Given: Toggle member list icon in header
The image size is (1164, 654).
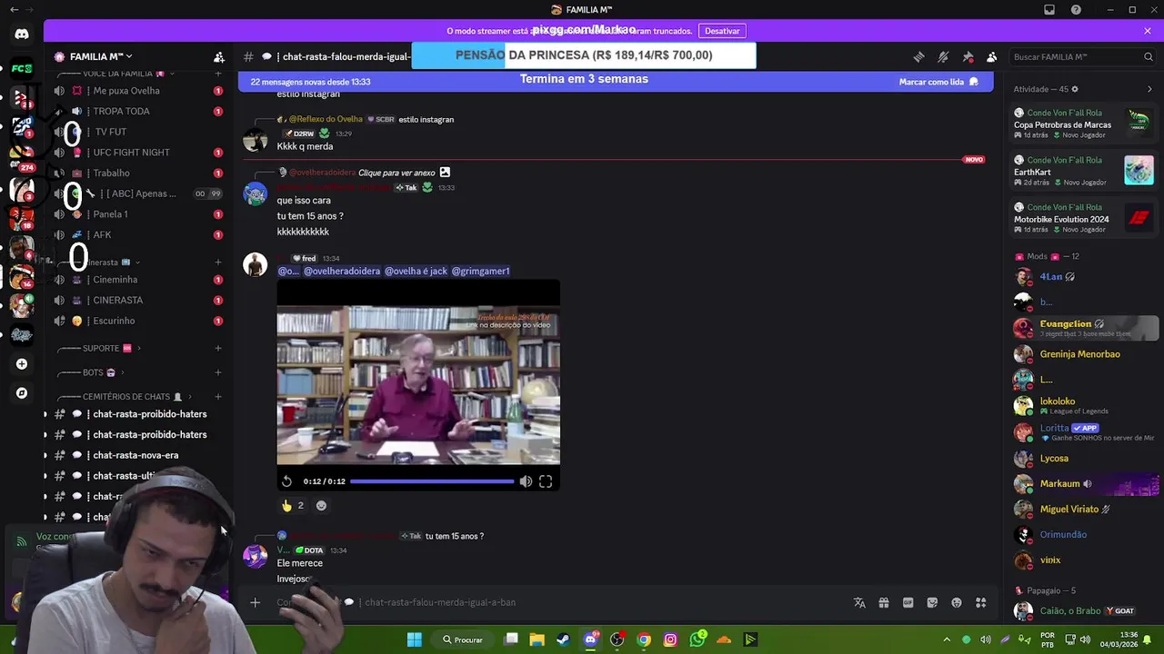Looking at the screenshot, I should (x=991, y=56).
